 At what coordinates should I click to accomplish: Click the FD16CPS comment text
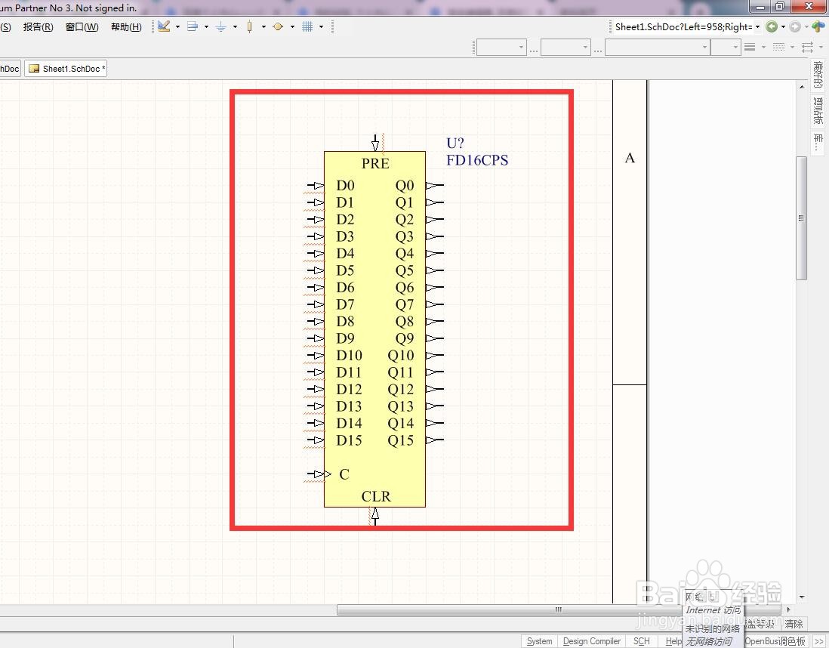click(x=477, y=160)
